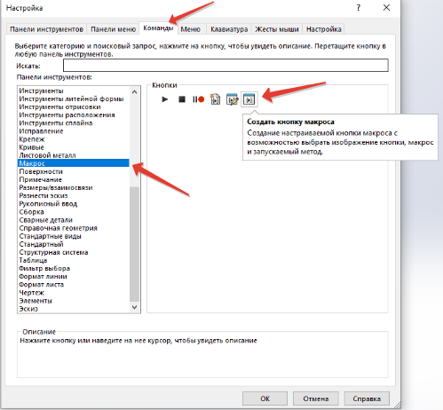Click the Искать search input field

225,65
